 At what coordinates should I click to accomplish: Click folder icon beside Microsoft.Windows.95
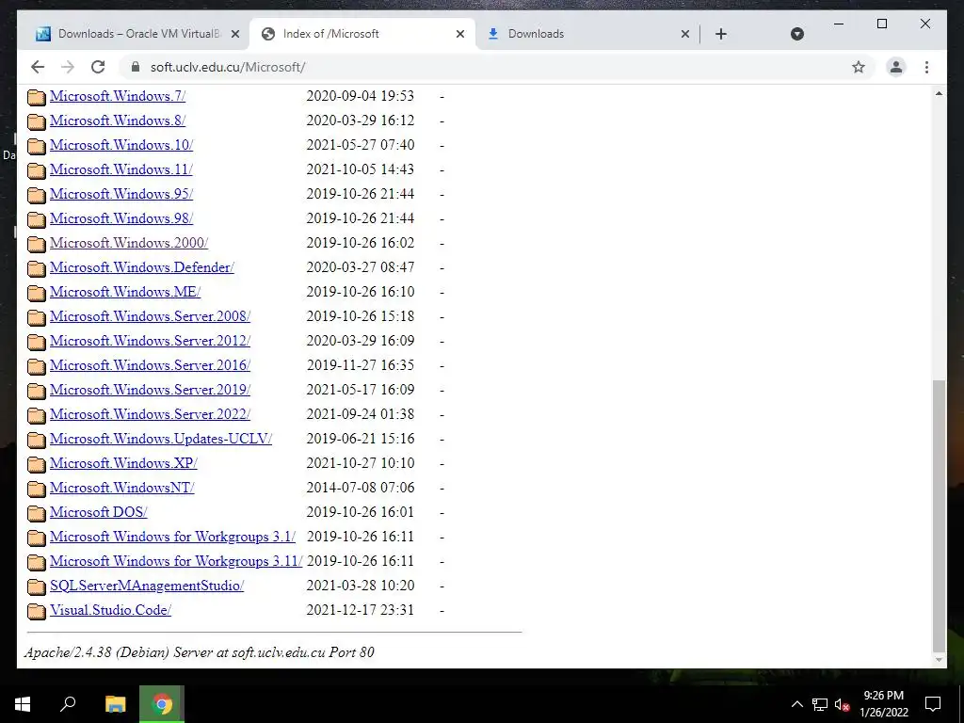[37, 195]
